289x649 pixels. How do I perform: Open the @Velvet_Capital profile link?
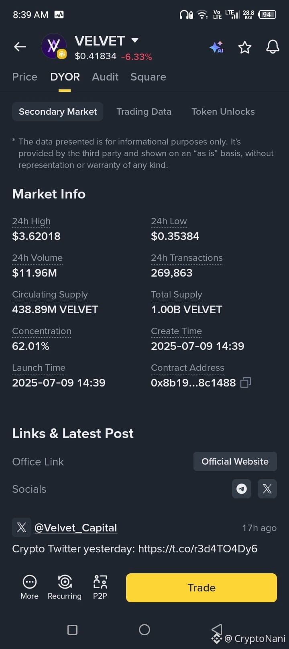(76, 528)
